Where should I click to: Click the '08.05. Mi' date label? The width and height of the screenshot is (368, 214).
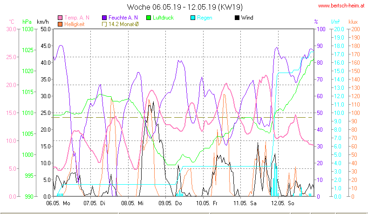click(132, 203)
